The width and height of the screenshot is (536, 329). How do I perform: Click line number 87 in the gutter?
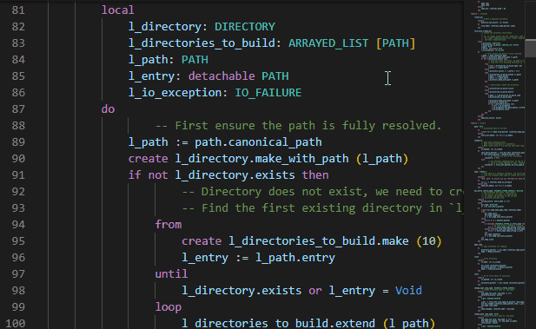click(18, 109)
